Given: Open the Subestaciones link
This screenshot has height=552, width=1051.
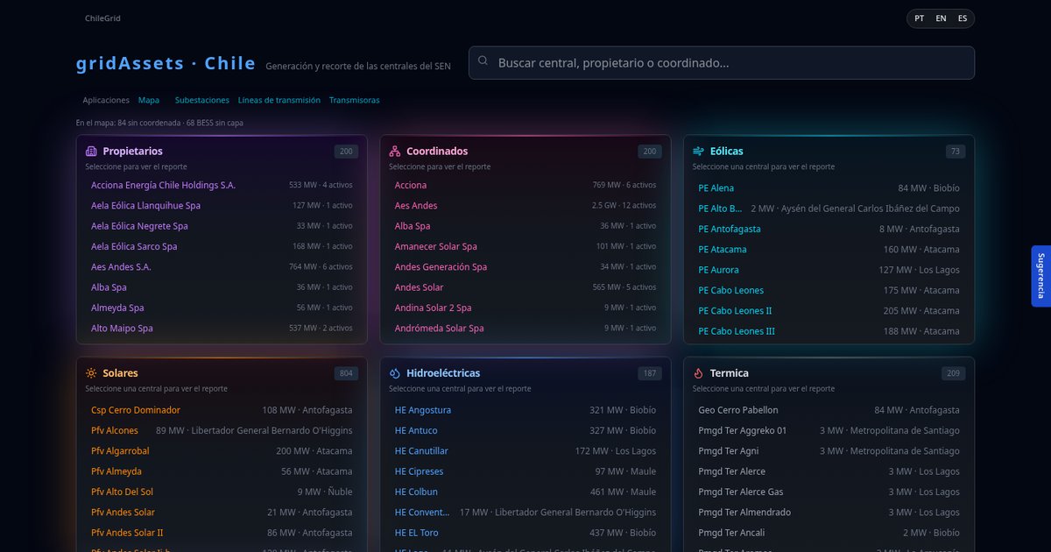Looking at the screenshot, I should [202, 100].
